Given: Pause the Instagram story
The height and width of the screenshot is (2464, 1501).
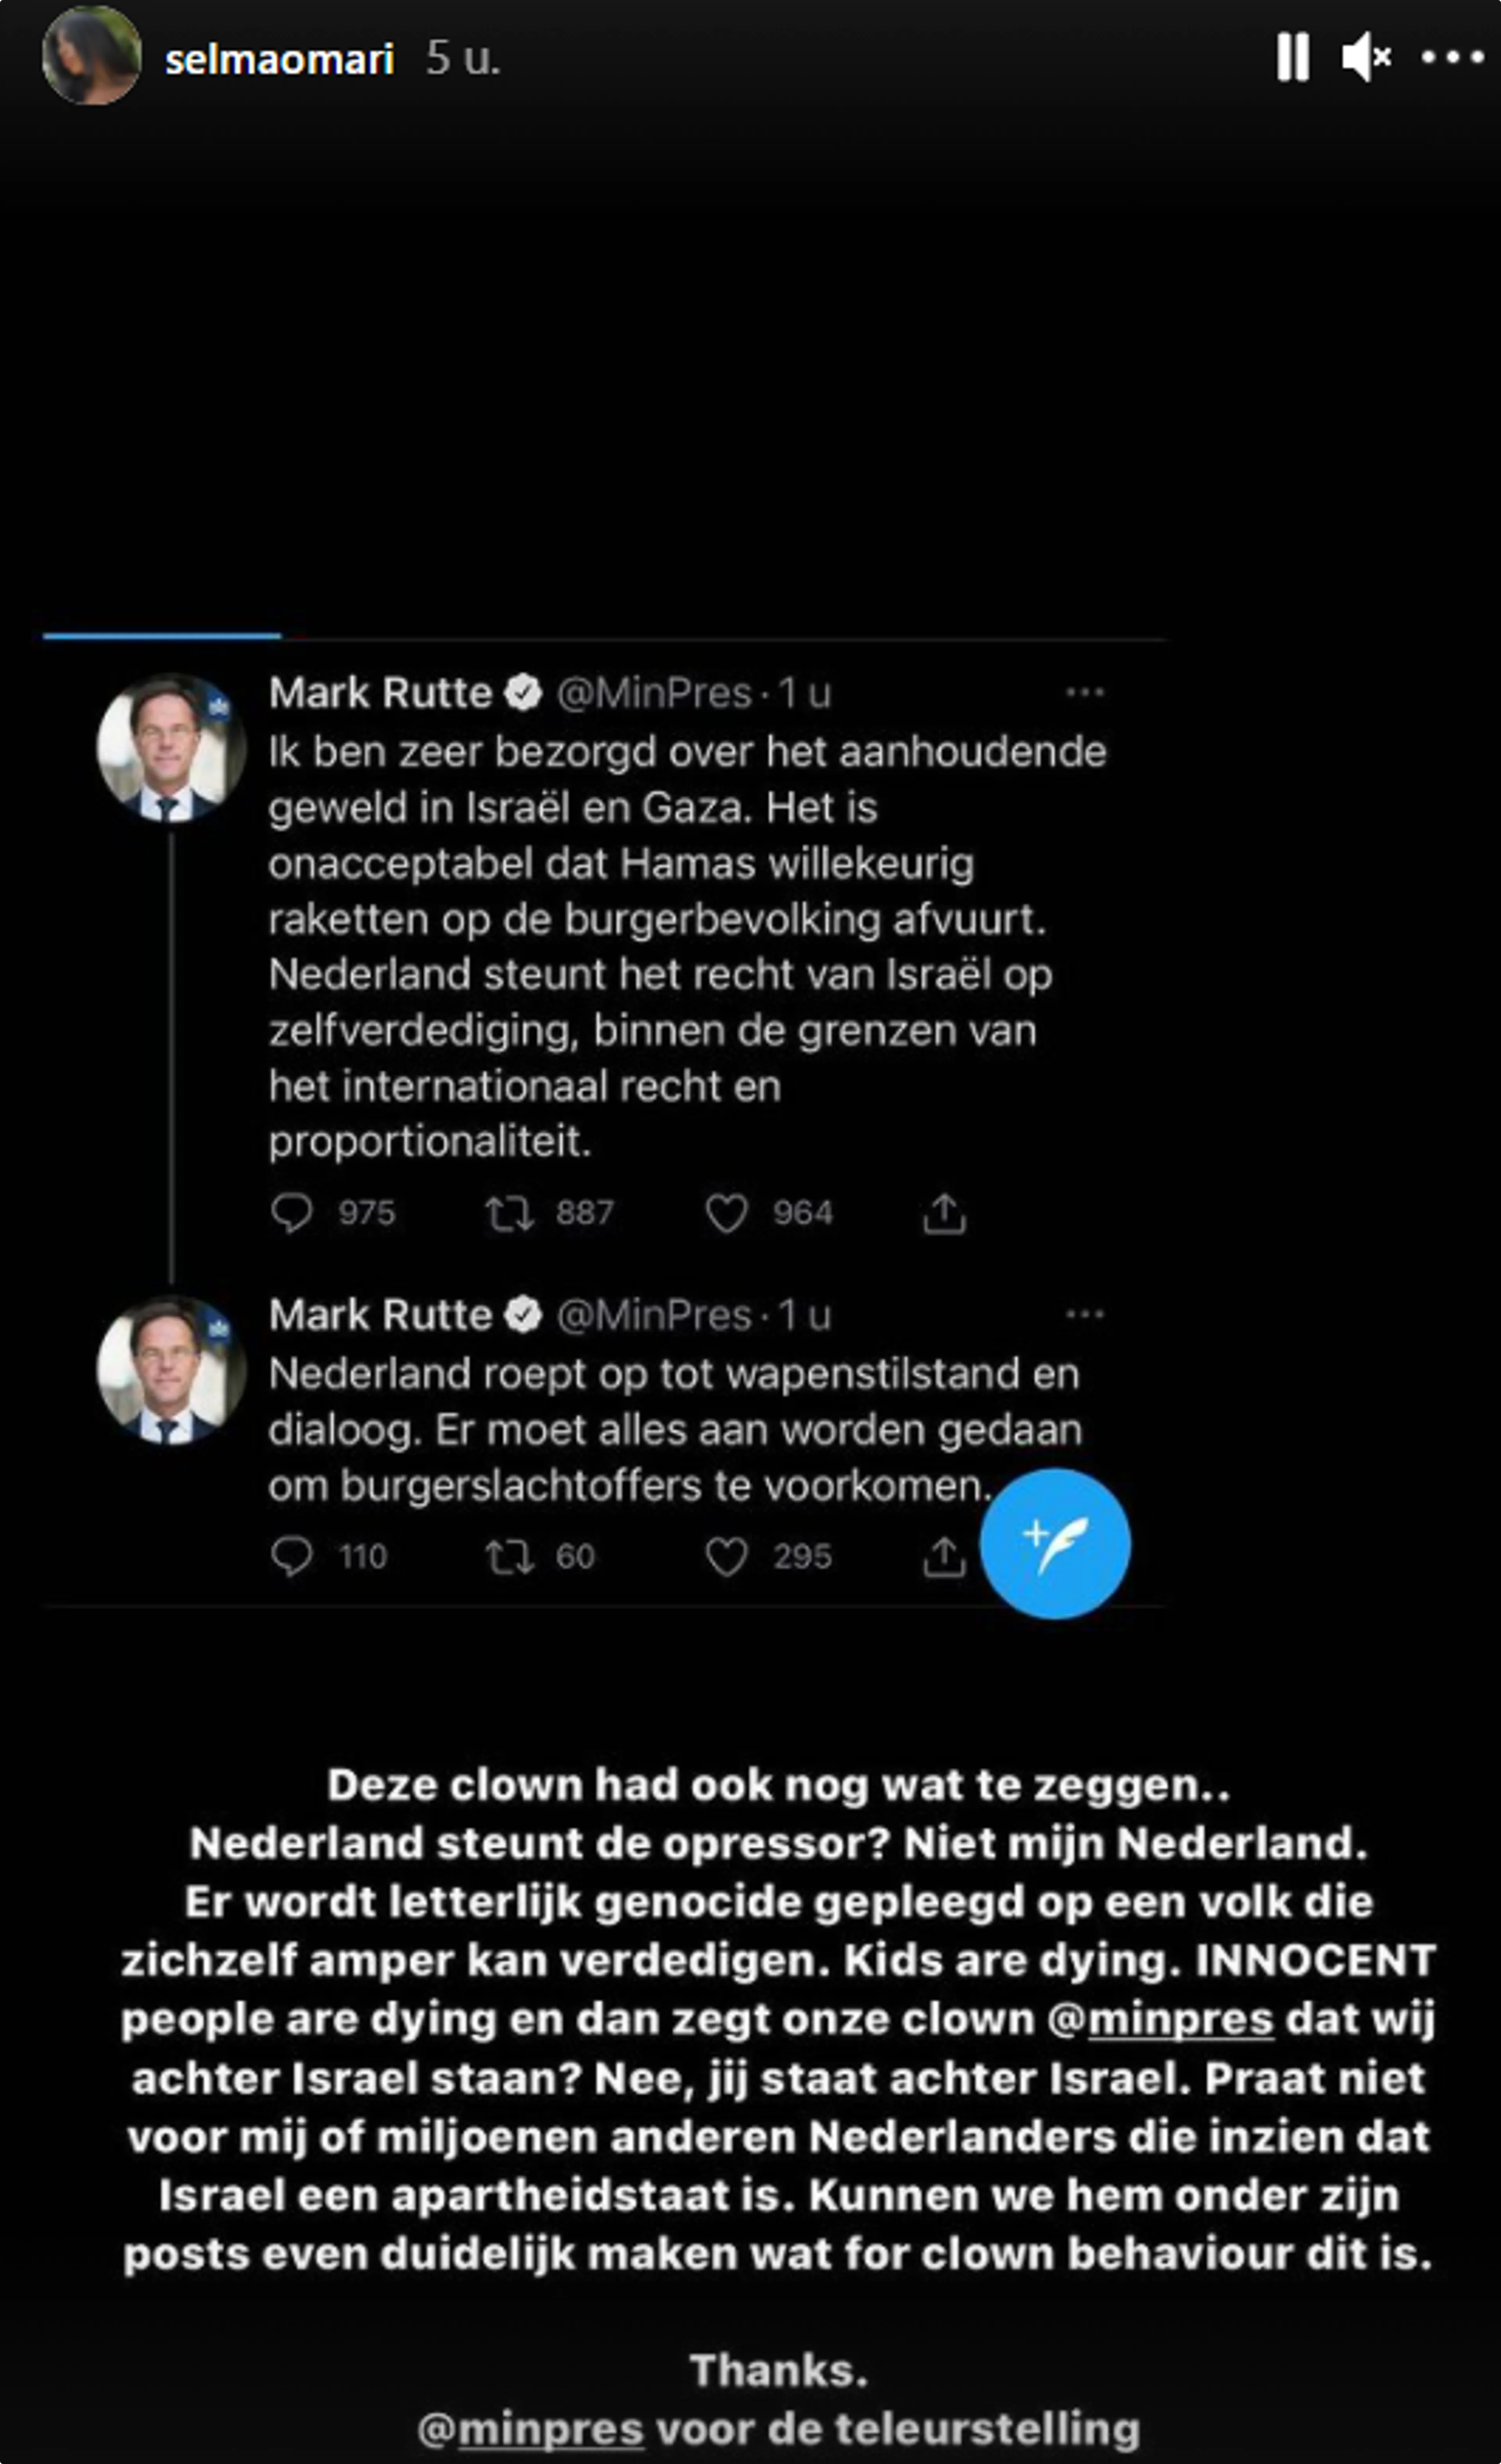Looking at the screenshot, I should (x=1293, y=57).
